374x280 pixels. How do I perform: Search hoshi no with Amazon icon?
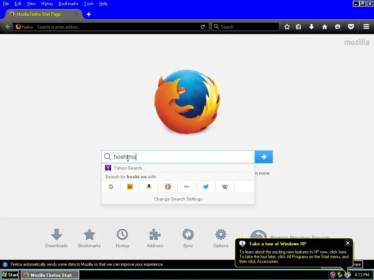[149, 187]
